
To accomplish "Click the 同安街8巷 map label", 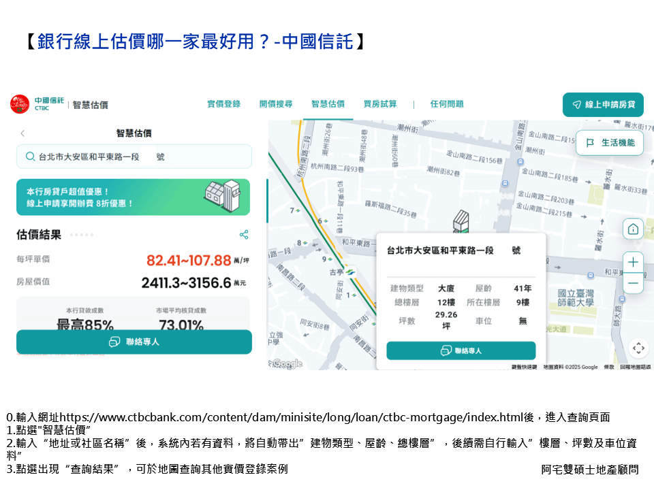I will click(x=315, y=324).
